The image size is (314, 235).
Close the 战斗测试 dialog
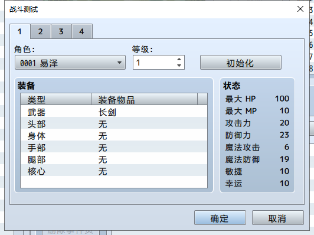tap(300, 9)
